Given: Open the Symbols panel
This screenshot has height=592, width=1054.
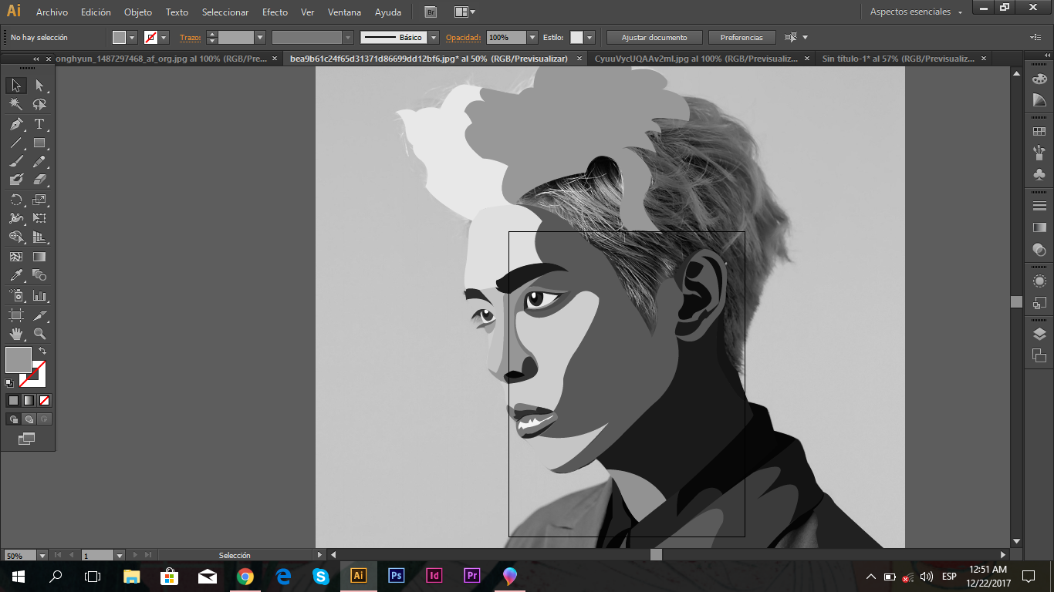Looking at the screenshot, I should [x=1039, y=174].
